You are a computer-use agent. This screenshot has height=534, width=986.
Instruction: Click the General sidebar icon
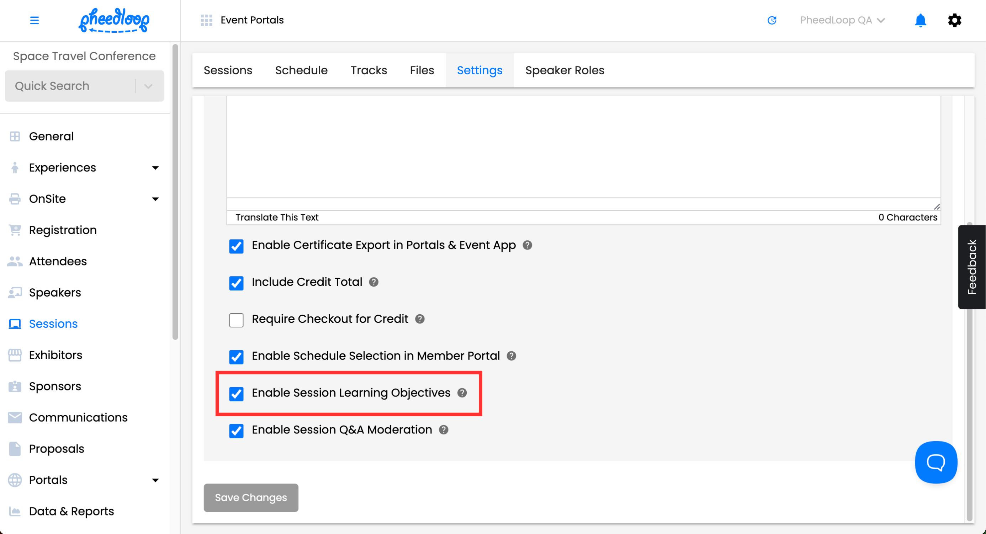[15, 137]
